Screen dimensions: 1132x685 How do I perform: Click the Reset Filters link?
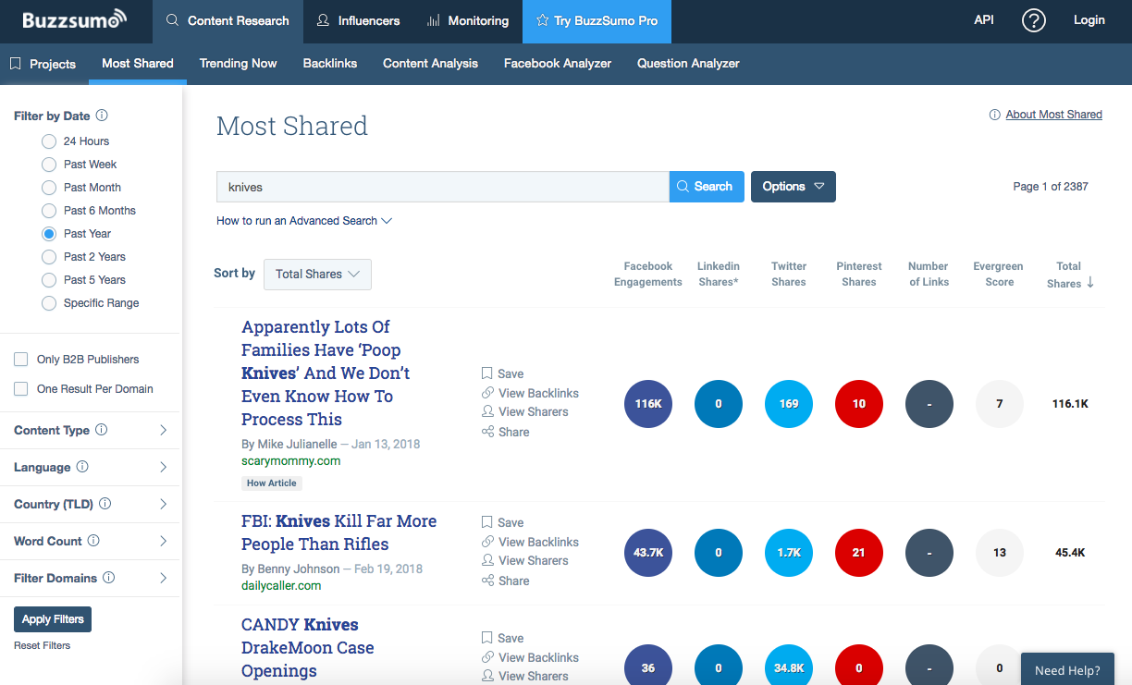(x=42, y=645)
